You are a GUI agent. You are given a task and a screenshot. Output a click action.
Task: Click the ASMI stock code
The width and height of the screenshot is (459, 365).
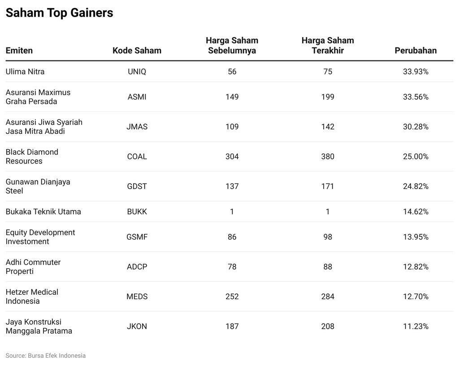coord(137,97)
